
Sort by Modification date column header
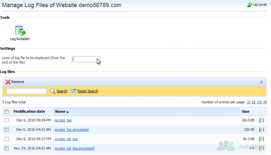coord(29,111)
